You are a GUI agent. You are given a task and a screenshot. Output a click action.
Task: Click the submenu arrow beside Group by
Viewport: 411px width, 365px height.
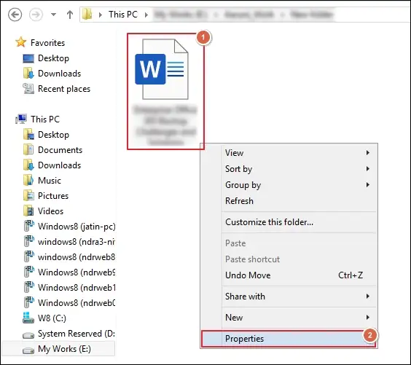click(x=368, y=185)
